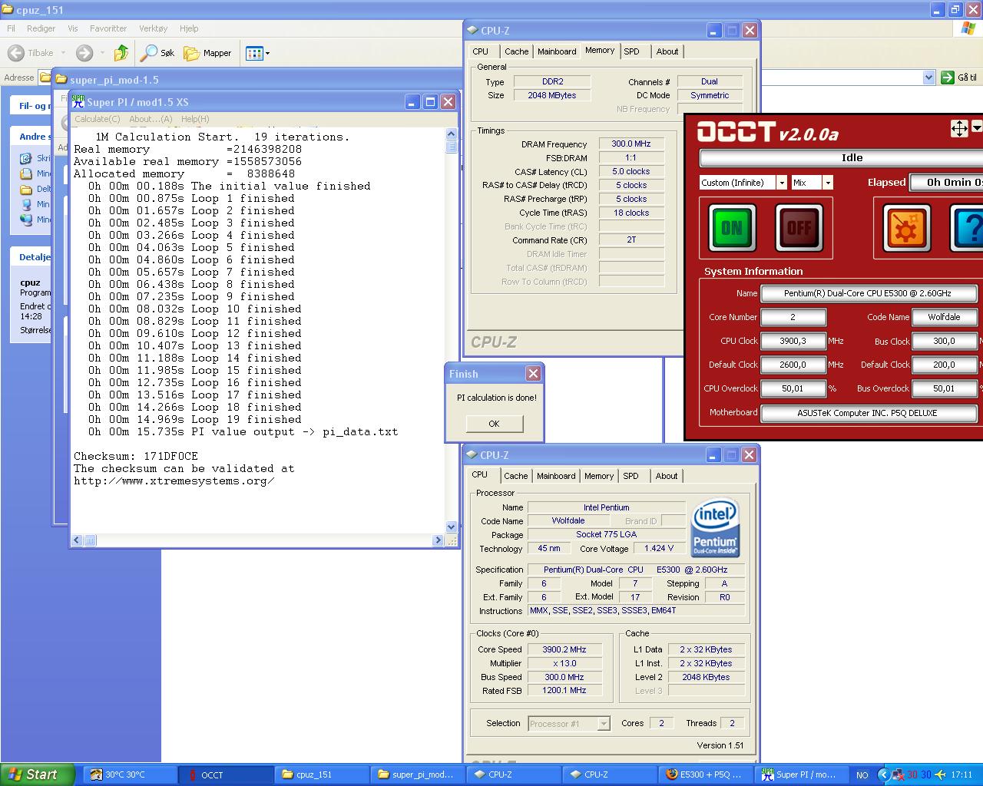Click the red OFF button in OCCT

click(x=799, y=228)
